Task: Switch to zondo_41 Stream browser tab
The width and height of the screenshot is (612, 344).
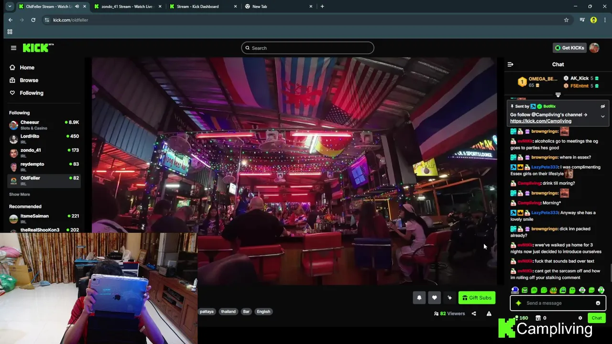Action: [x=128, y=6]
